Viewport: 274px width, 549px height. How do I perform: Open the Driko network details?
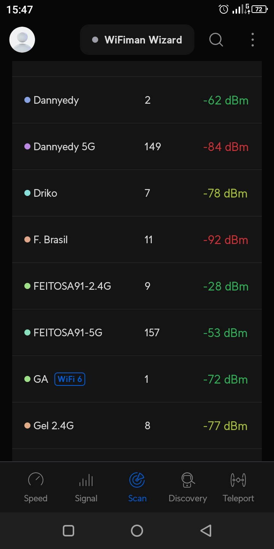coord(137,193)
